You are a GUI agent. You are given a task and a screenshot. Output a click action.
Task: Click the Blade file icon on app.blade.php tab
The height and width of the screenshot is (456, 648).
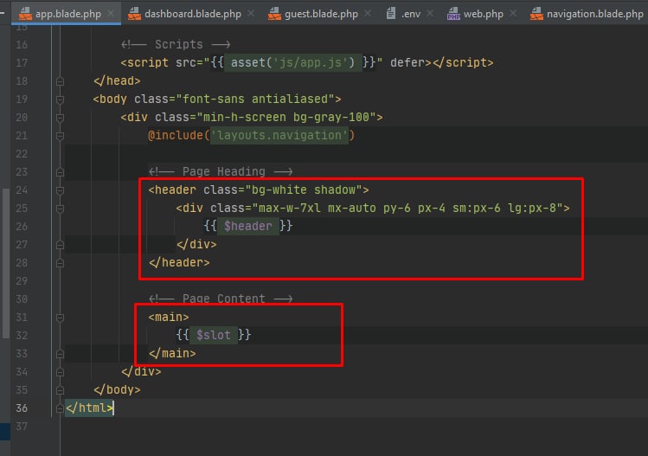(x=25, y=14)
